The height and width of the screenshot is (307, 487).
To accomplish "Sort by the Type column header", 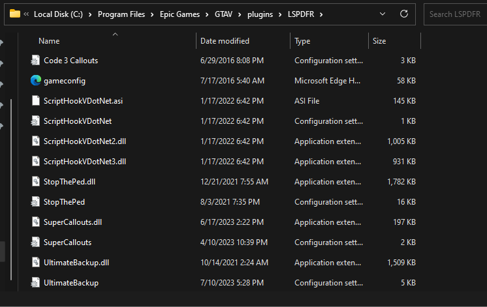I will 302,41.
